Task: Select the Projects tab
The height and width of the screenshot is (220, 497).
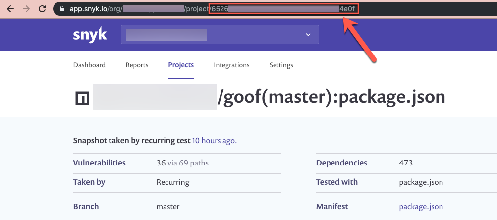Action: 181,65
